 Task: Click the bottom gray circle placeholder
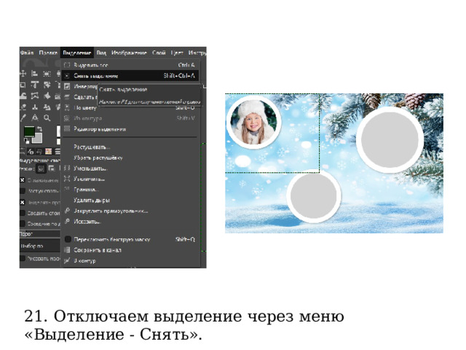(314, 196)
